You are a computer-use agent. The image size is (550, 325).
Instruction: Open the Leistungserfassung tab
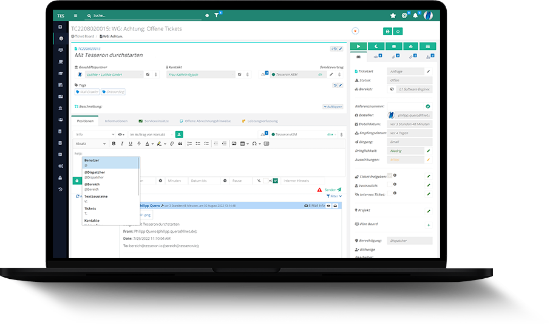260,121
